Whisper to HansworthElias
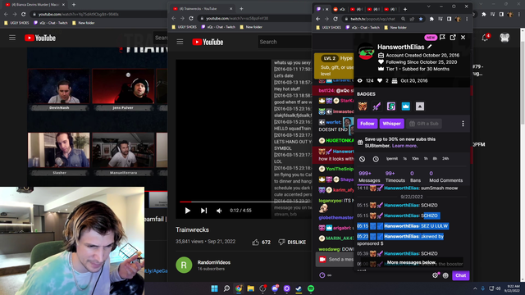The width and height of the screenshot is (525, 295). pyautogui.click(x=391, y=124)
